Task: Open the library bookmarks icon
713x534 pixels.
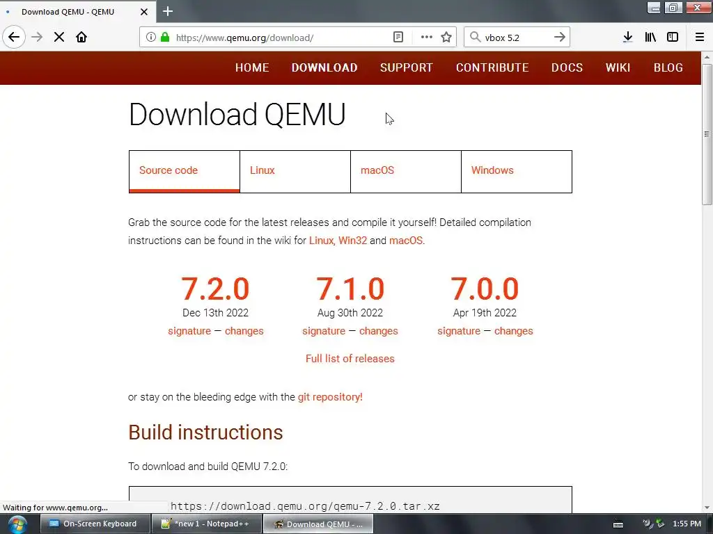Action: tap(650, 38)
